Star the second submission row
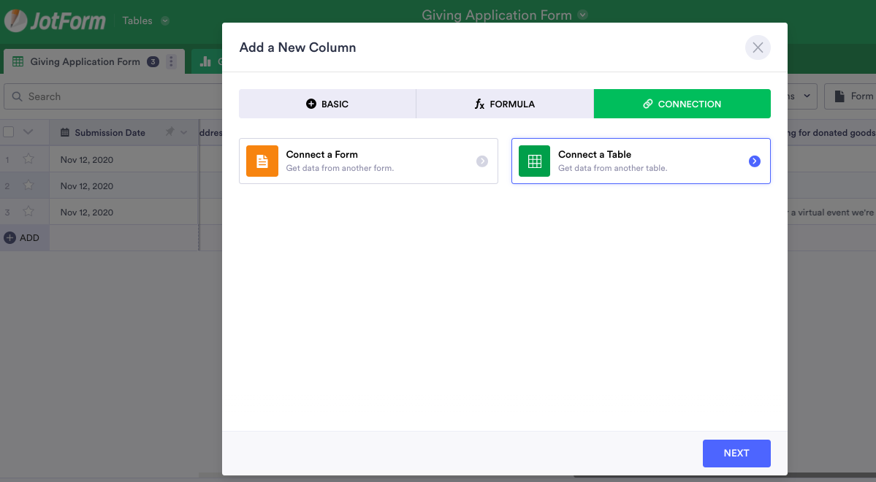The width and height of the screenshot is (876, 482). coord(28,185)
